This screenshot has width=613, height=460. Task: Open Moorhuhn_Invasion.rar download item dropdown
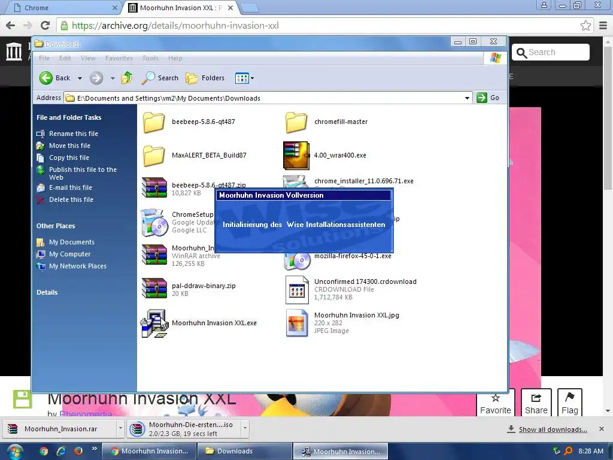pos(120,429)
